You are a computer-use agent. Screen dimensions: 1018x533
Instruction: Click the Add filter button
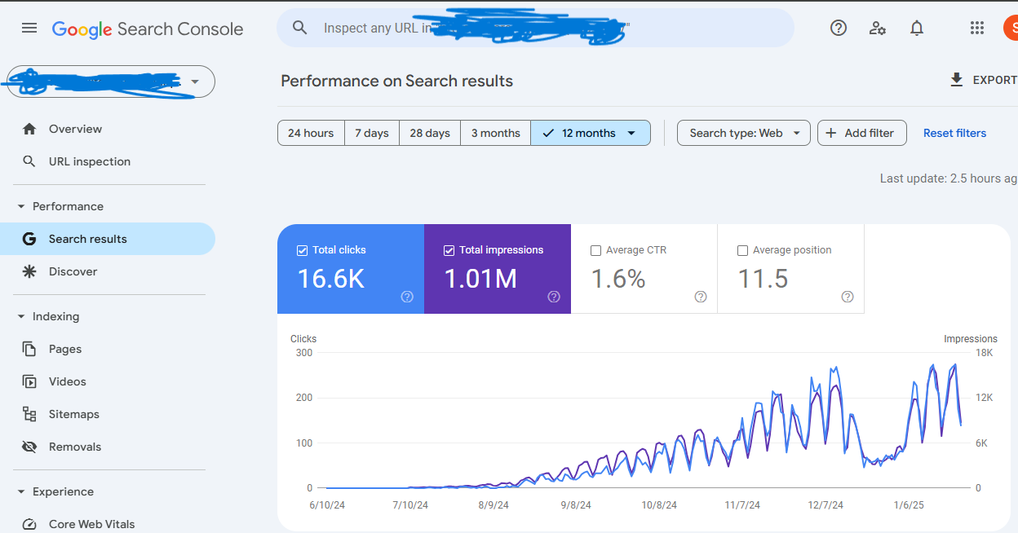pyautogui.click(x=861, y=133)
